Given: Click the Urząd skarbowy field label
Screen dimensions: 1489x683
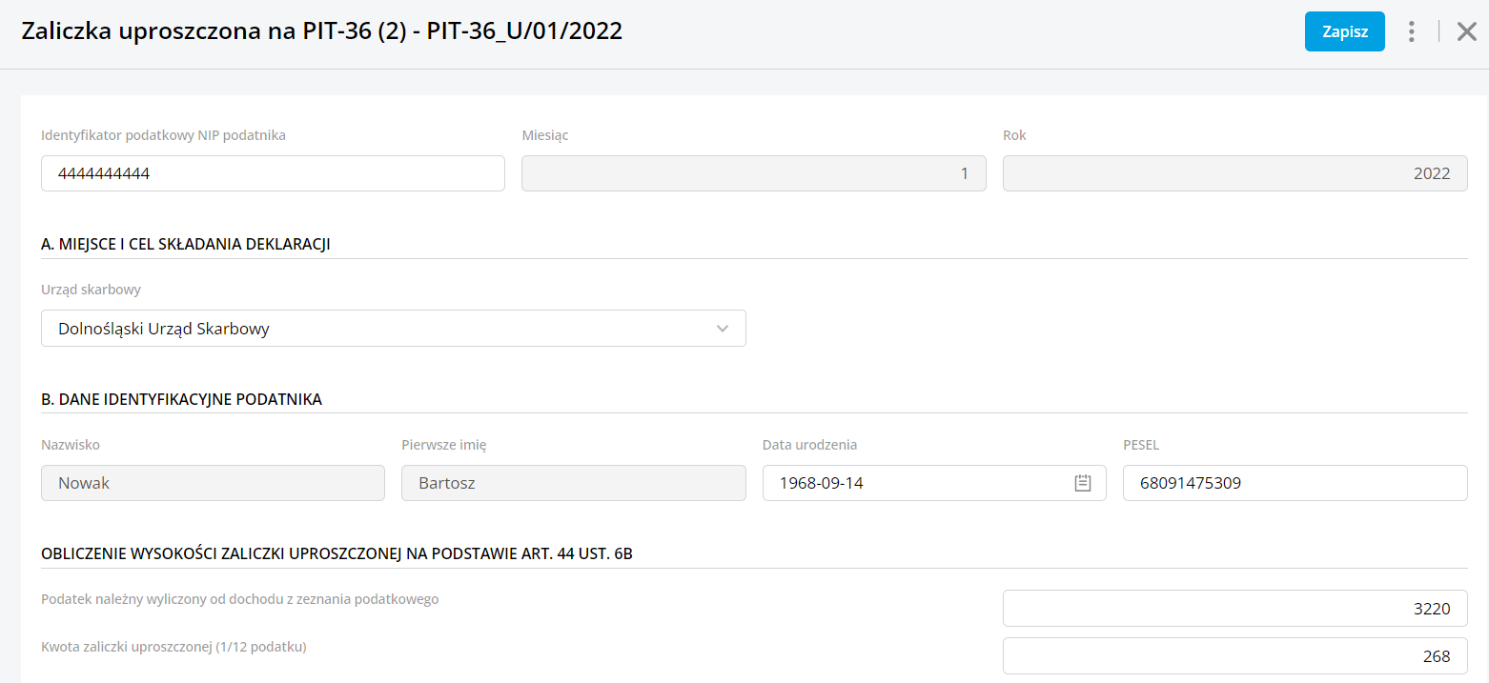Looking at the screenshot, I should (x=92, y=290).
